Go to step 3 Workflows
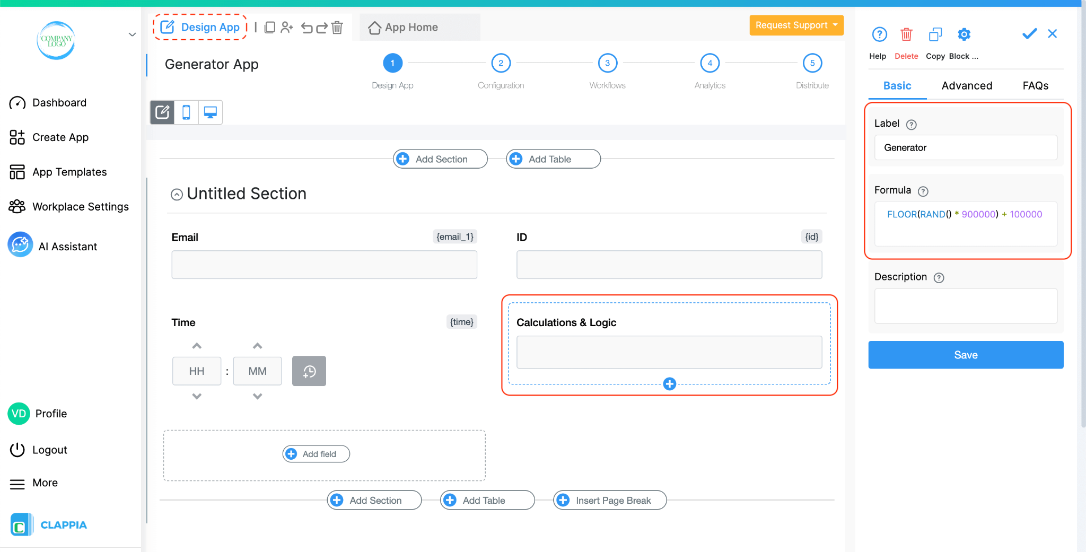The width and height of the screenshot is (1086, 552). click(608, 63)
